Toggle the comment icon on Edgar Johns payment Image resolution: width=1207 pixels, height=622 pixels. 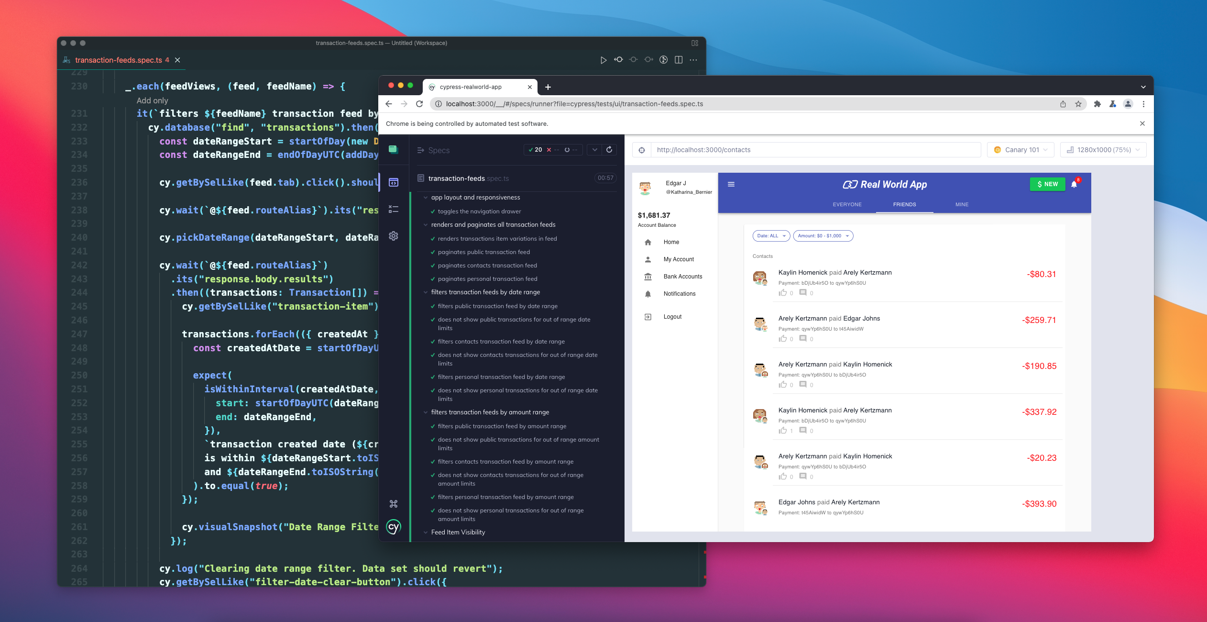point(804,338)
